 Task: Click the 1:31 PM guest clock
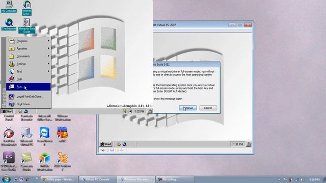[x=238, y=144]
